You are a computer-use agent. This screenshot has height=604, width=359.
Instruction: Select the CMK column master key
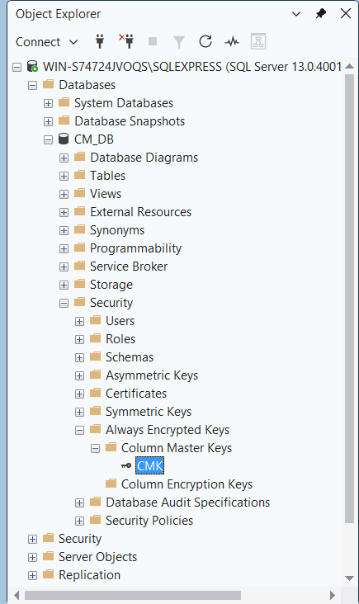pyautogui.click(x=150, y=466)
